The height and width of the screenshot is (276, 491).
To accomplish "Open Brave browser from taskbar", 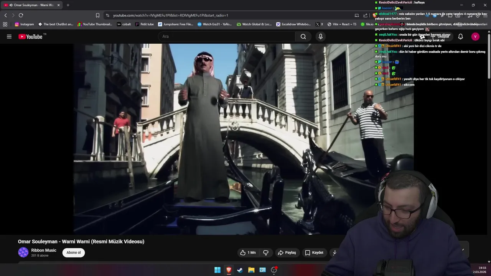I will click(229, 270).
